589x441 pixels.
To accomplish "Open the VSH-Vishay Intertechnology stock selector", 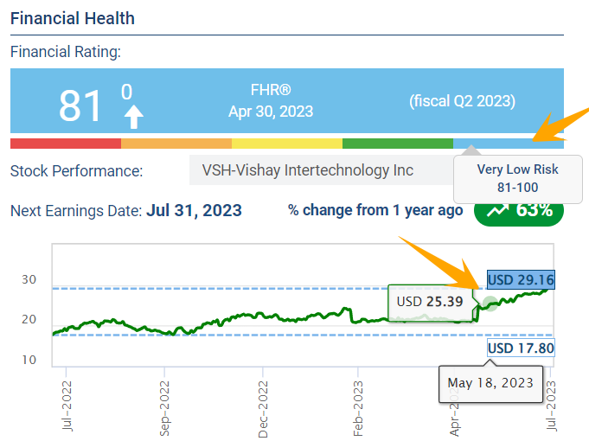I will (x=320, y=170).
